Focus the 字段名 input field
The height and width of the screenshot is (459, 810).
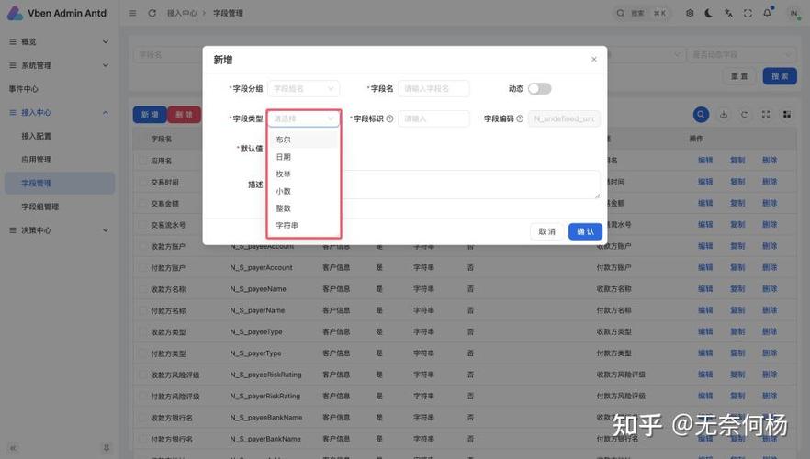(433, 89)
